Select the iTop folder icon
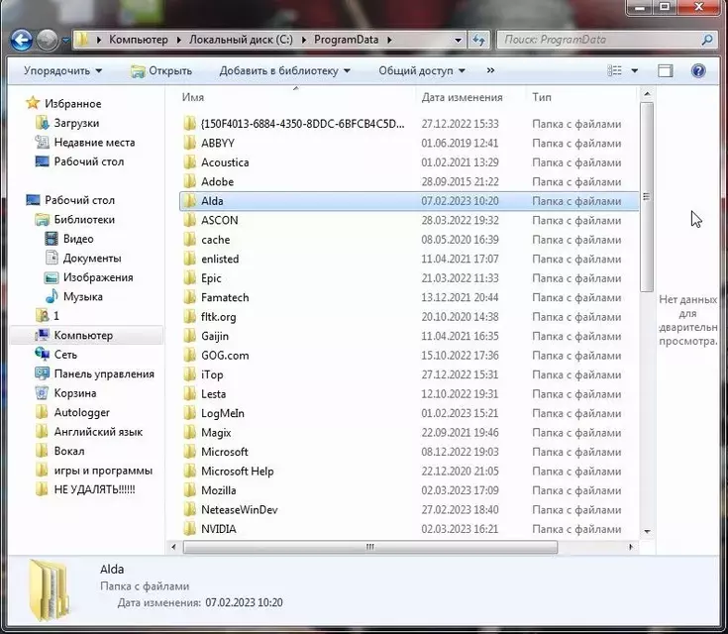 pos(189,374)
